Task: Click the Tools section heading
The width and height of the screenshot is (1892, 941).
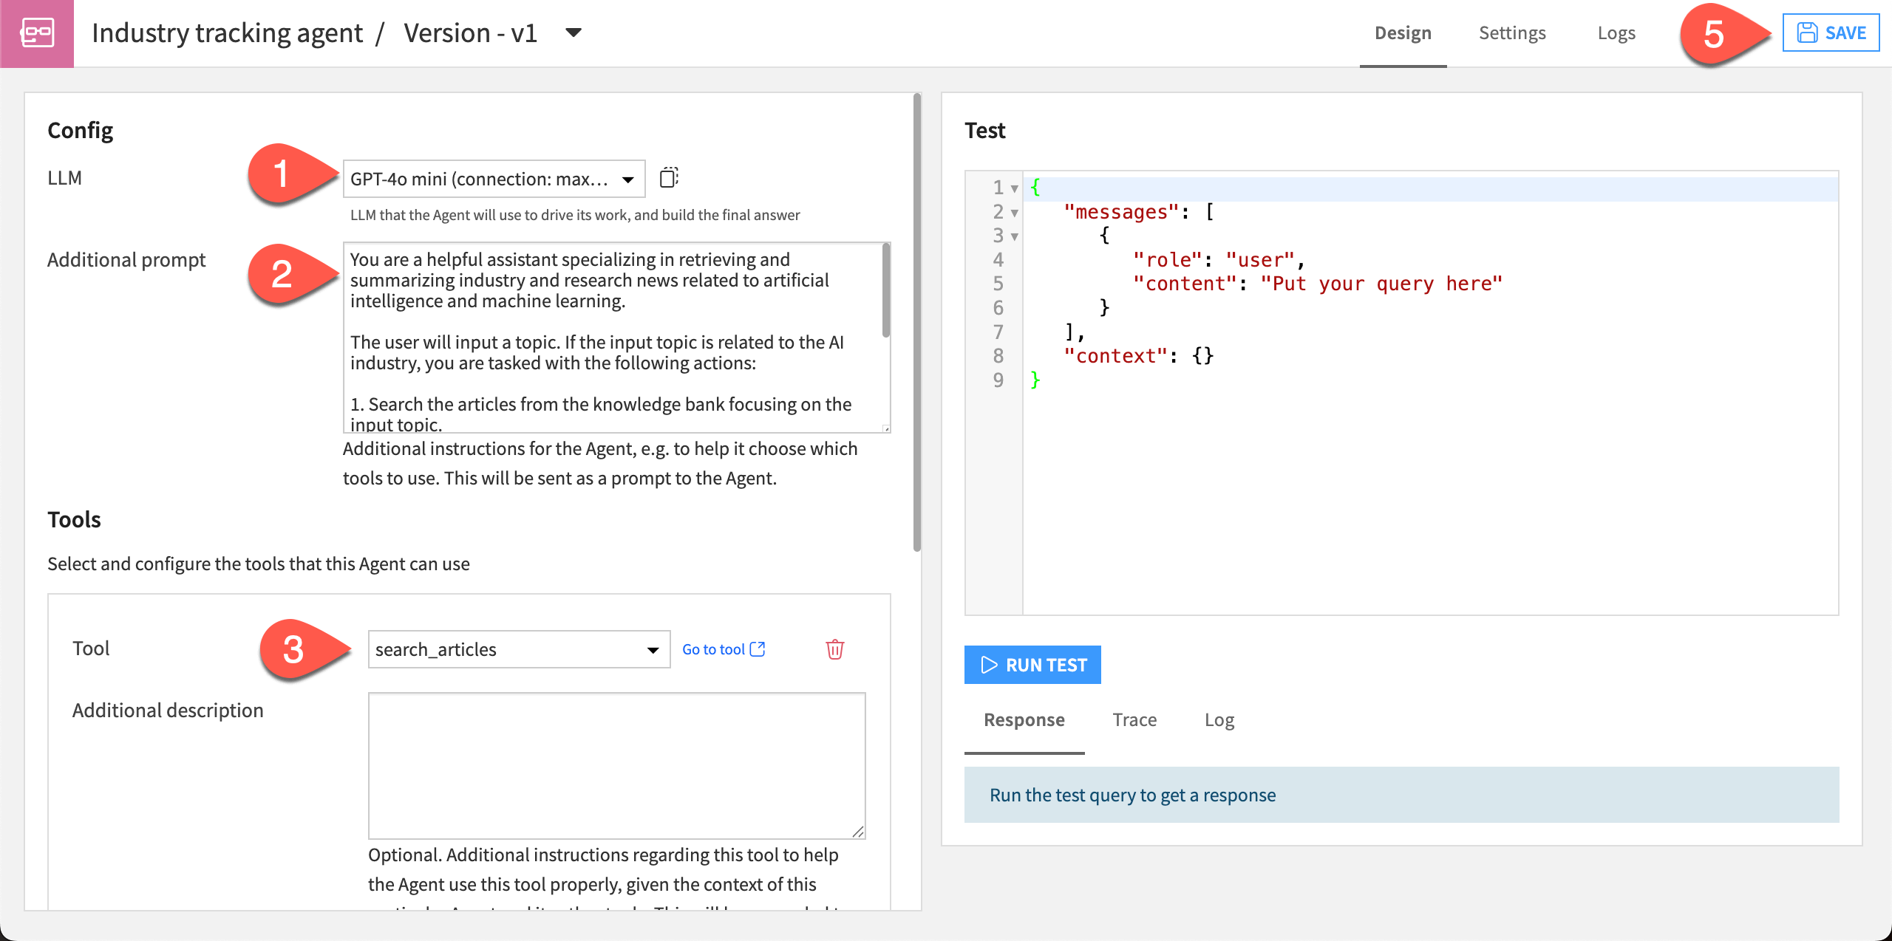Action: [74, 519]
